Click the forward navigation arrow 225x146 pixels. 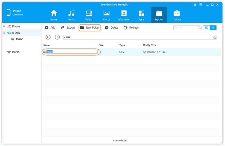[x=57, y=37]
